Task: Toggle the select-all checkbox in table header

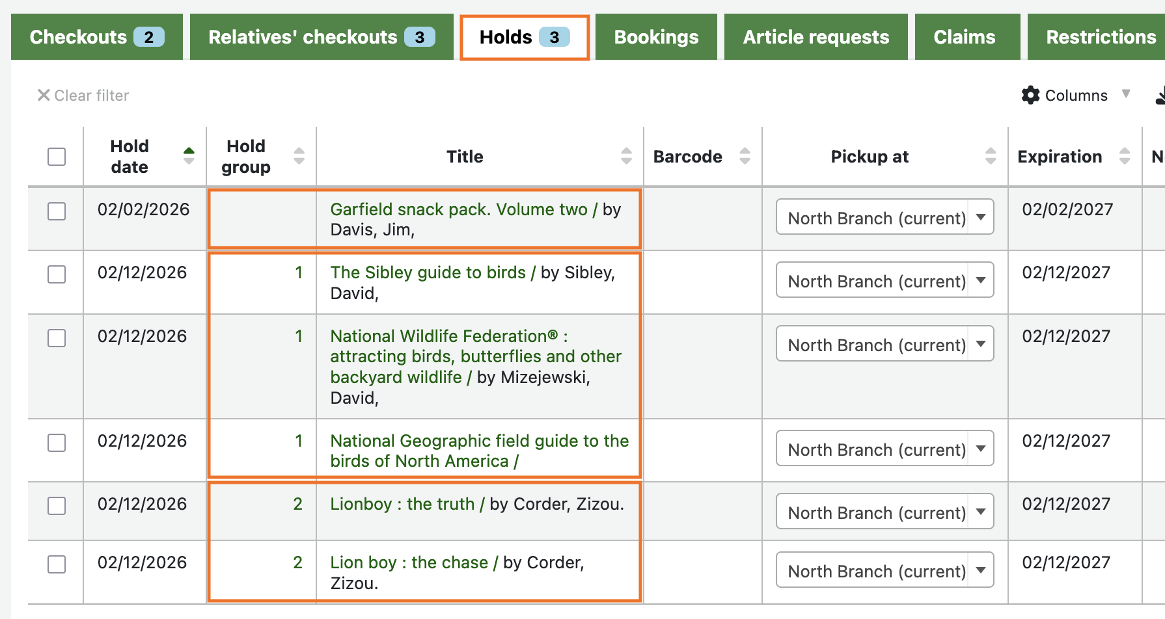Action: click(57, 157)
